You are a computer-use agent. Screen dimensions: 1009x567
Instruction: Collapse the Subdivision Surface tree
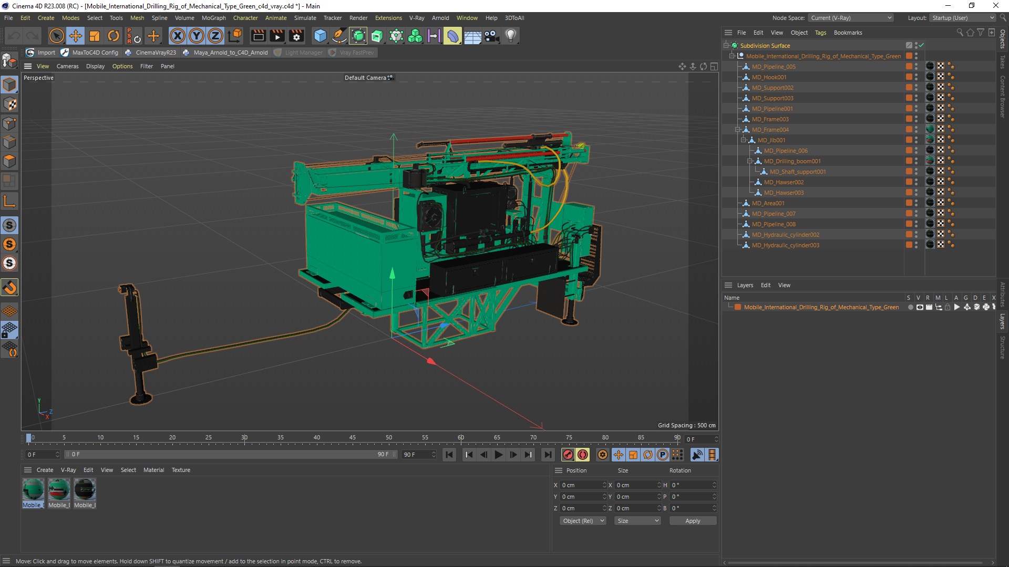coord(726,45)
